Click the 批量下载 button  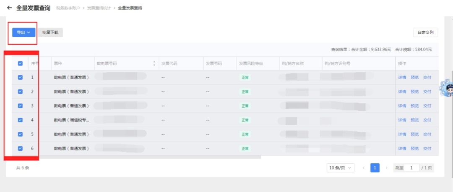(x=50, y=33)
